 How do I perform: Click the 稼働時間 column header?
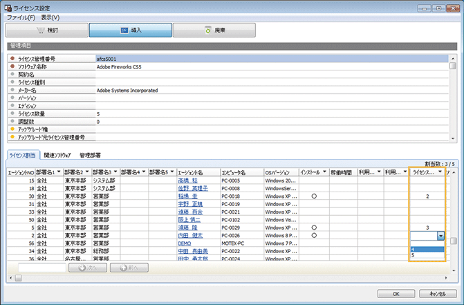tap(343, 172)
